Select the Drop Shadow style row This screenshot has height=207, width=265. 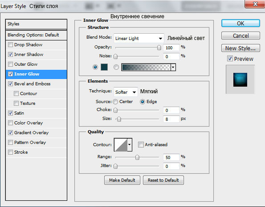(36, 45)
